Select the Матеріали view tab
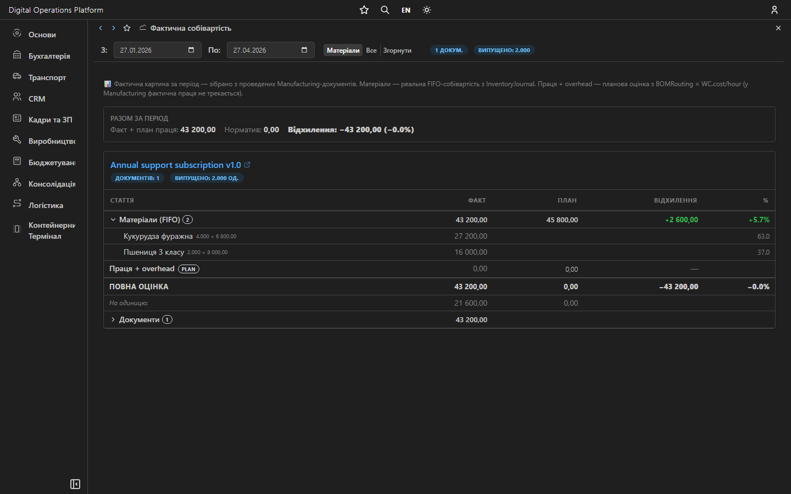This screenshot has height=494, width=791. click(x=343, y=50)
